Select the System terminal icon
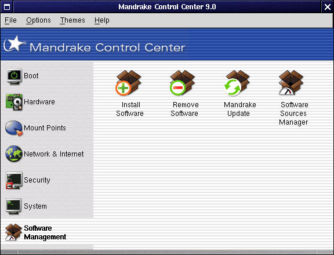334x255 pixels. coord(14,206)
